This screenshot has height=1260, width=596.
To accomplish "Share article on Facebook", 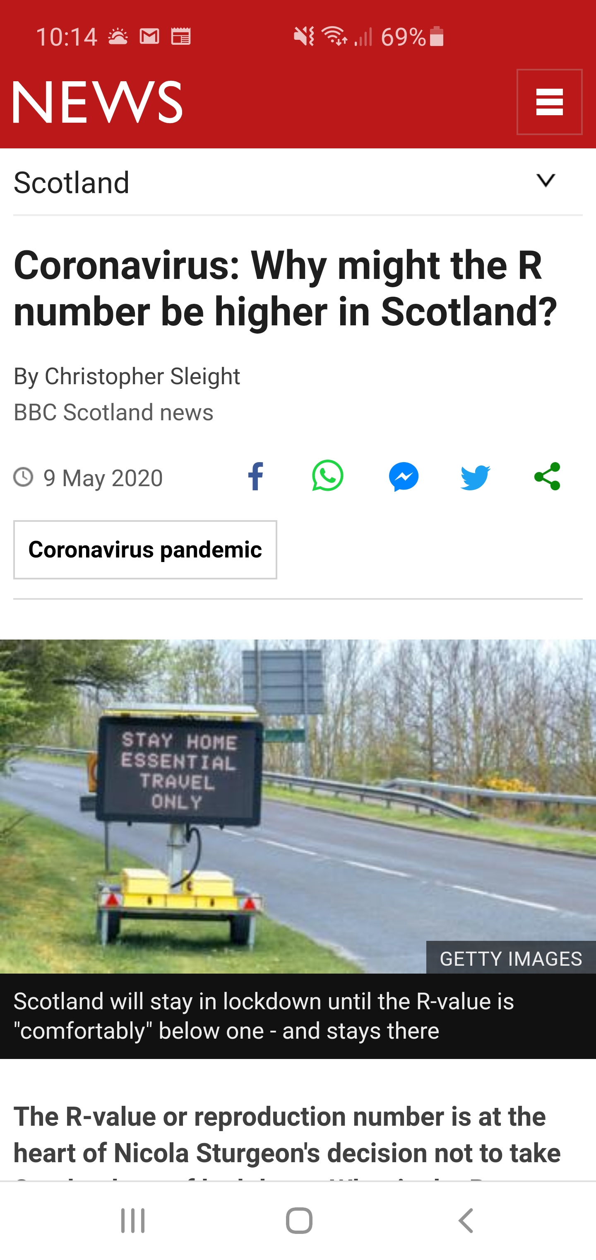I will [x=255, y=476].
